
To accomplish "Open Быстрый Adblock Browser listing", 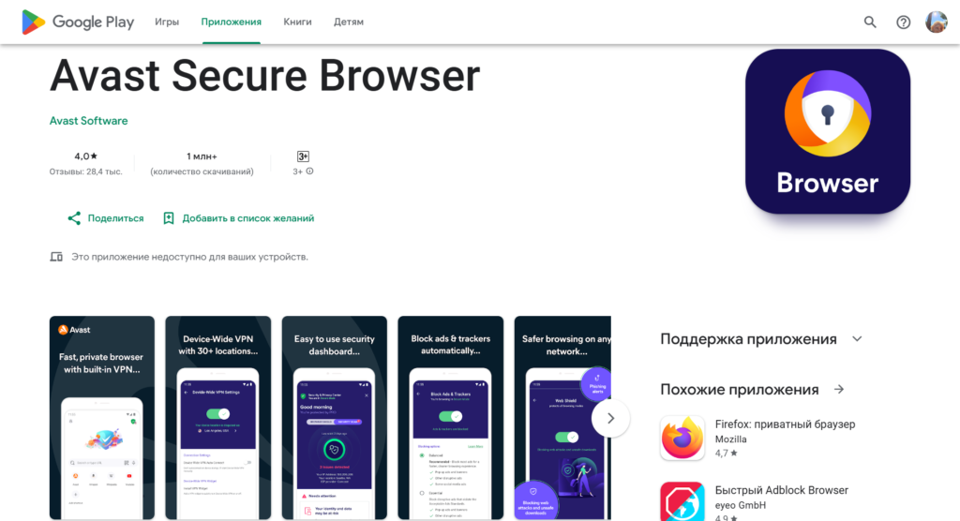I will click(782, 490).
